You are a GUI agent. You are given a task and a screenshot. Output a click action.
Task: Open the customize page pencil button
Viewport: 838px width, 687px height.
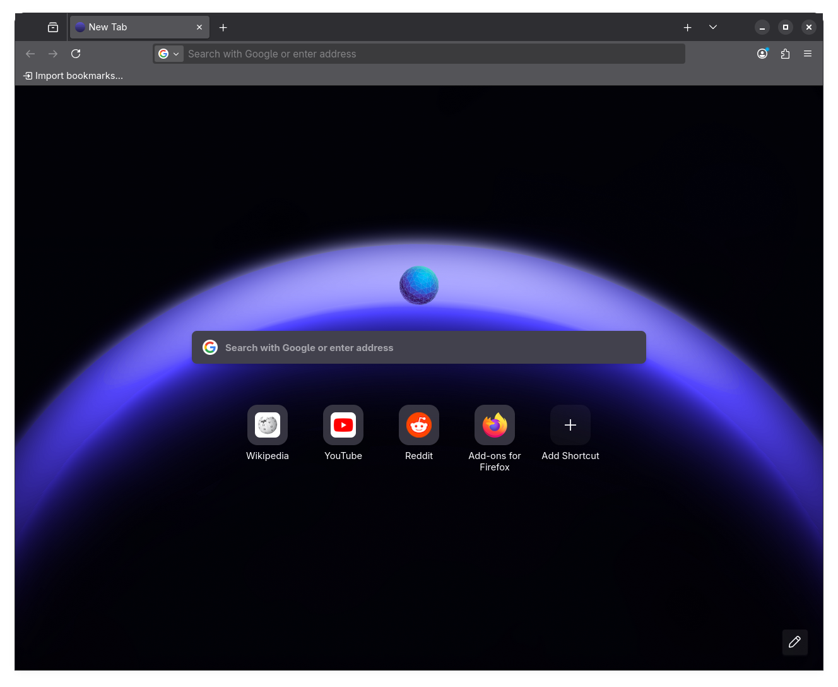pyautogui.click(x=795, y=642)
